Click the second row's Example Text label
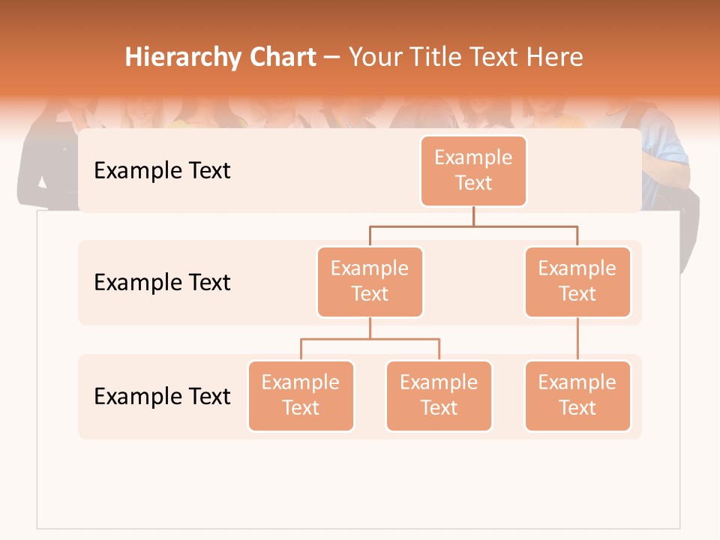Image resolution: width=720 pixels, height=540 pixels. [x=162, y=282]
